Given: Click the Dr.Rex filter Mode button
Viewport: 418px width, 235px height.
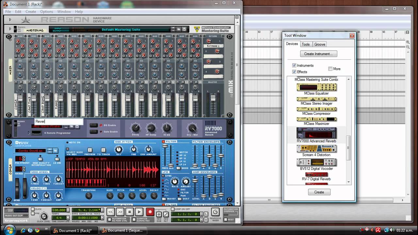Looking at the screenshot, I should (x=178, y=168).
